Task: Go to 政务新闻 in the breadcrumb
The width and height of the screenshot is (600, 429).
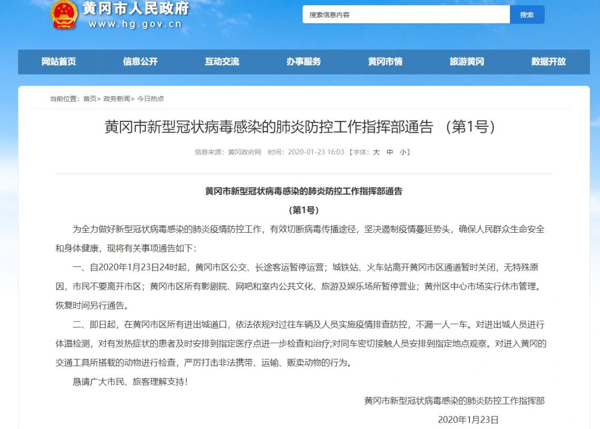Action: tap(117, 99)
